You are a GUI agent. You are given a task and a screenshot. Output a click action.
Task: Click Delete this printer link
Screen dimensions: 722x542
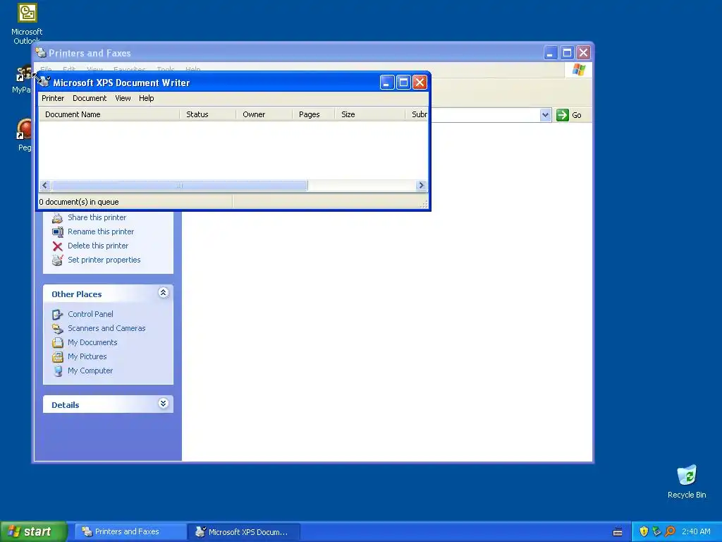(x=98, y=246)
